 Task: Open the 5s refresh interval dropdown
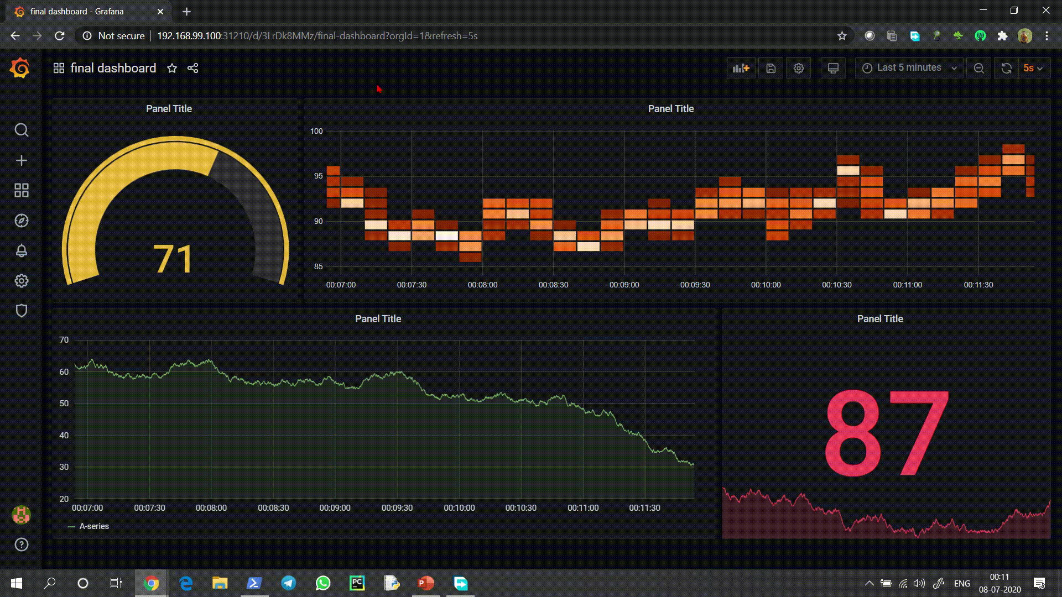coord(1033,68)
